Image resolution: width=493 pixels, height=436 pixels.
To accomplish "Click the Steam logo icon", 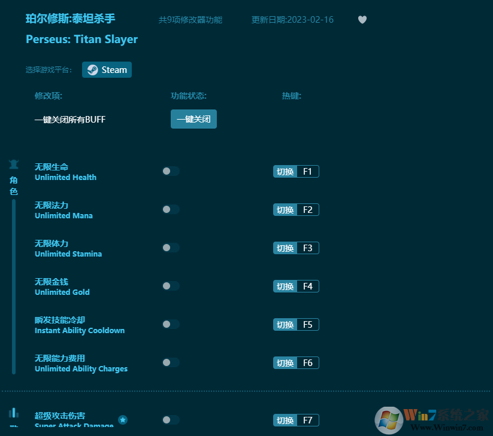I will [92, 70].
